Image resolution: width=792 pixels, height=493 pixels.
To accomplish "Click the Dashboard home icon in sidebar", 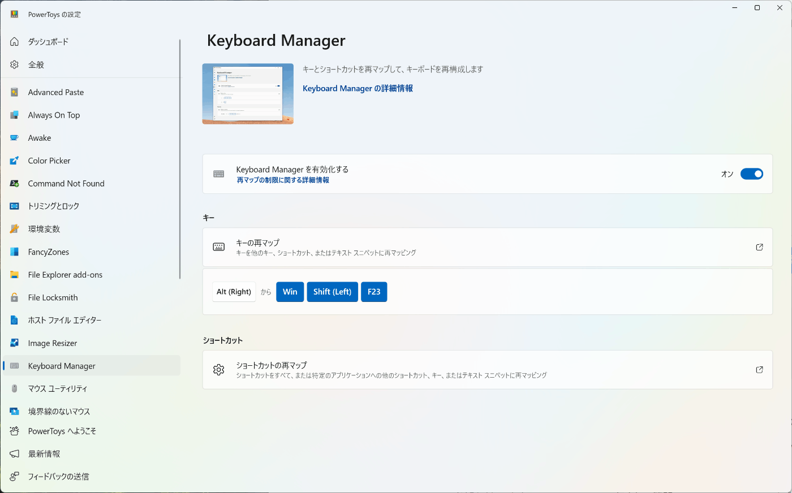I will coord(15,42).
